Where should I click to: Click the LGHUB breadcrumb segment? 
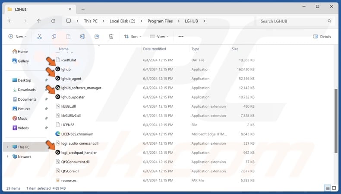[191, 21]
